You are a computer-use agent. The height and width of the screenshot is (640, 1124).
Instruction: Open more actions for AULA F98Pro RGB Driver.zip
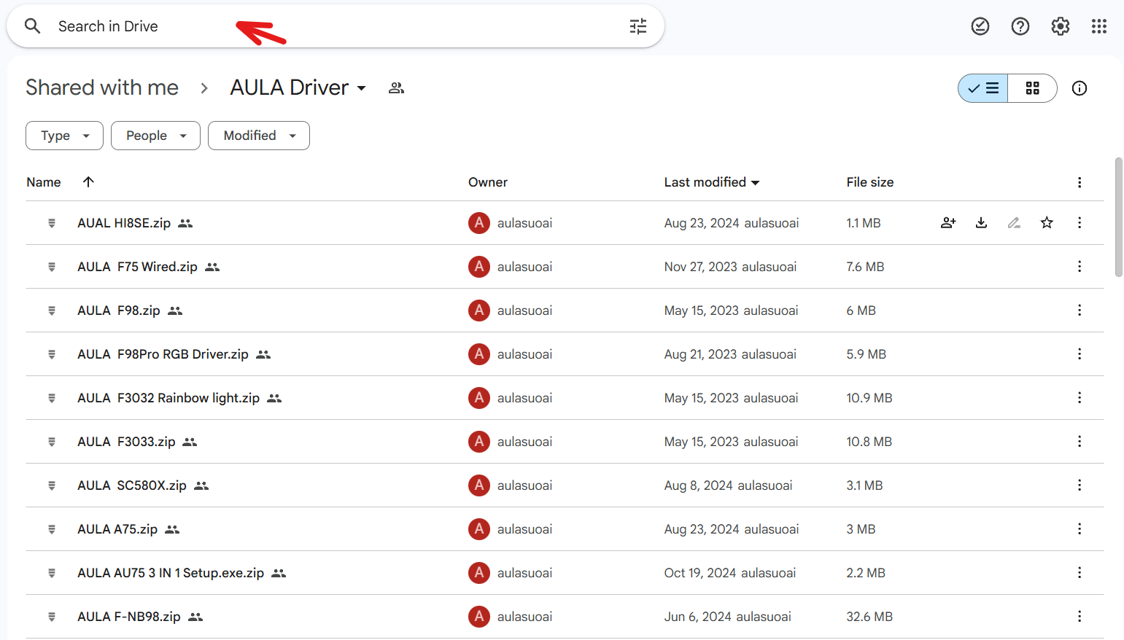1080,354
